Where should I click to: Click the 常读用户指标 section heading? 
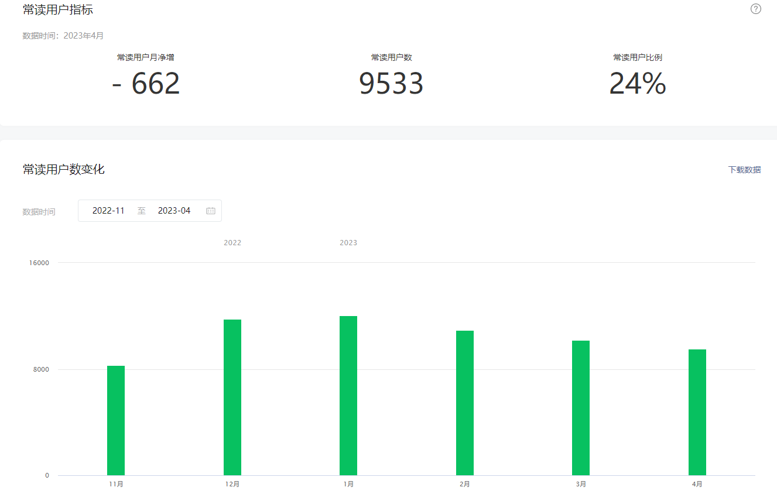58,10
